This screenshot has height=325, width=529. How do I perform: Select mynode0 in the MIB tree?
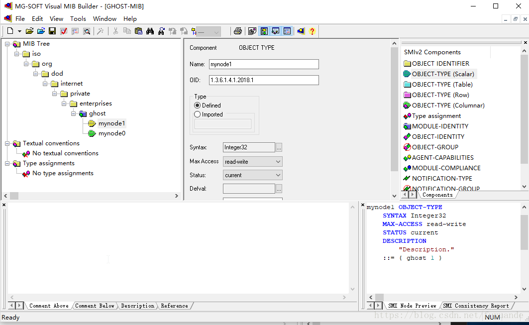click(x=111, y=133)
